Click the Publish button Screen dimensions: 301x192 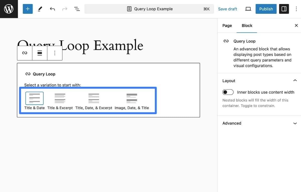(x=266, y=9)
